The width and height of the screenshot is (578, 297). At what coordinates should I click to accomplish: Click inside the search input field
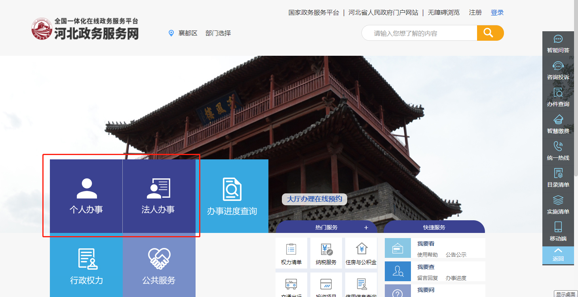[x=420, y=33]
